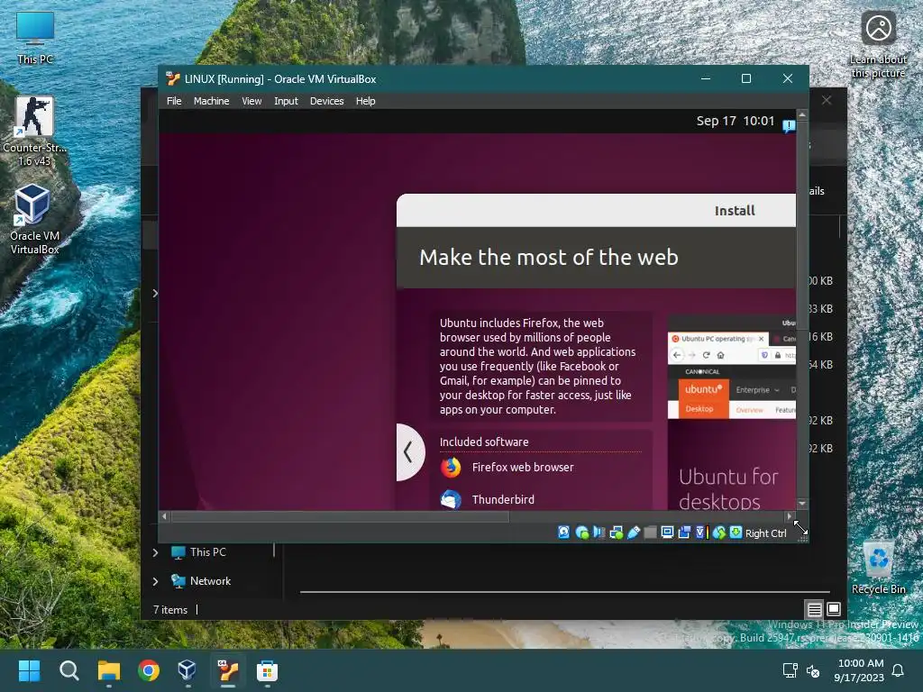Click the VM vertical scrollbar up arrow
The height and width of the screenshot is (692, 923).
point(801,115)
